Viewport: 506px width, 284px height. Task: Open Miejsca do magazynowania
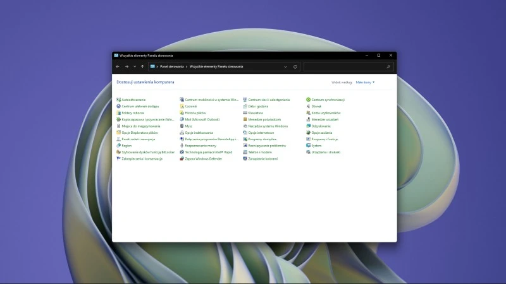point(139,126)
